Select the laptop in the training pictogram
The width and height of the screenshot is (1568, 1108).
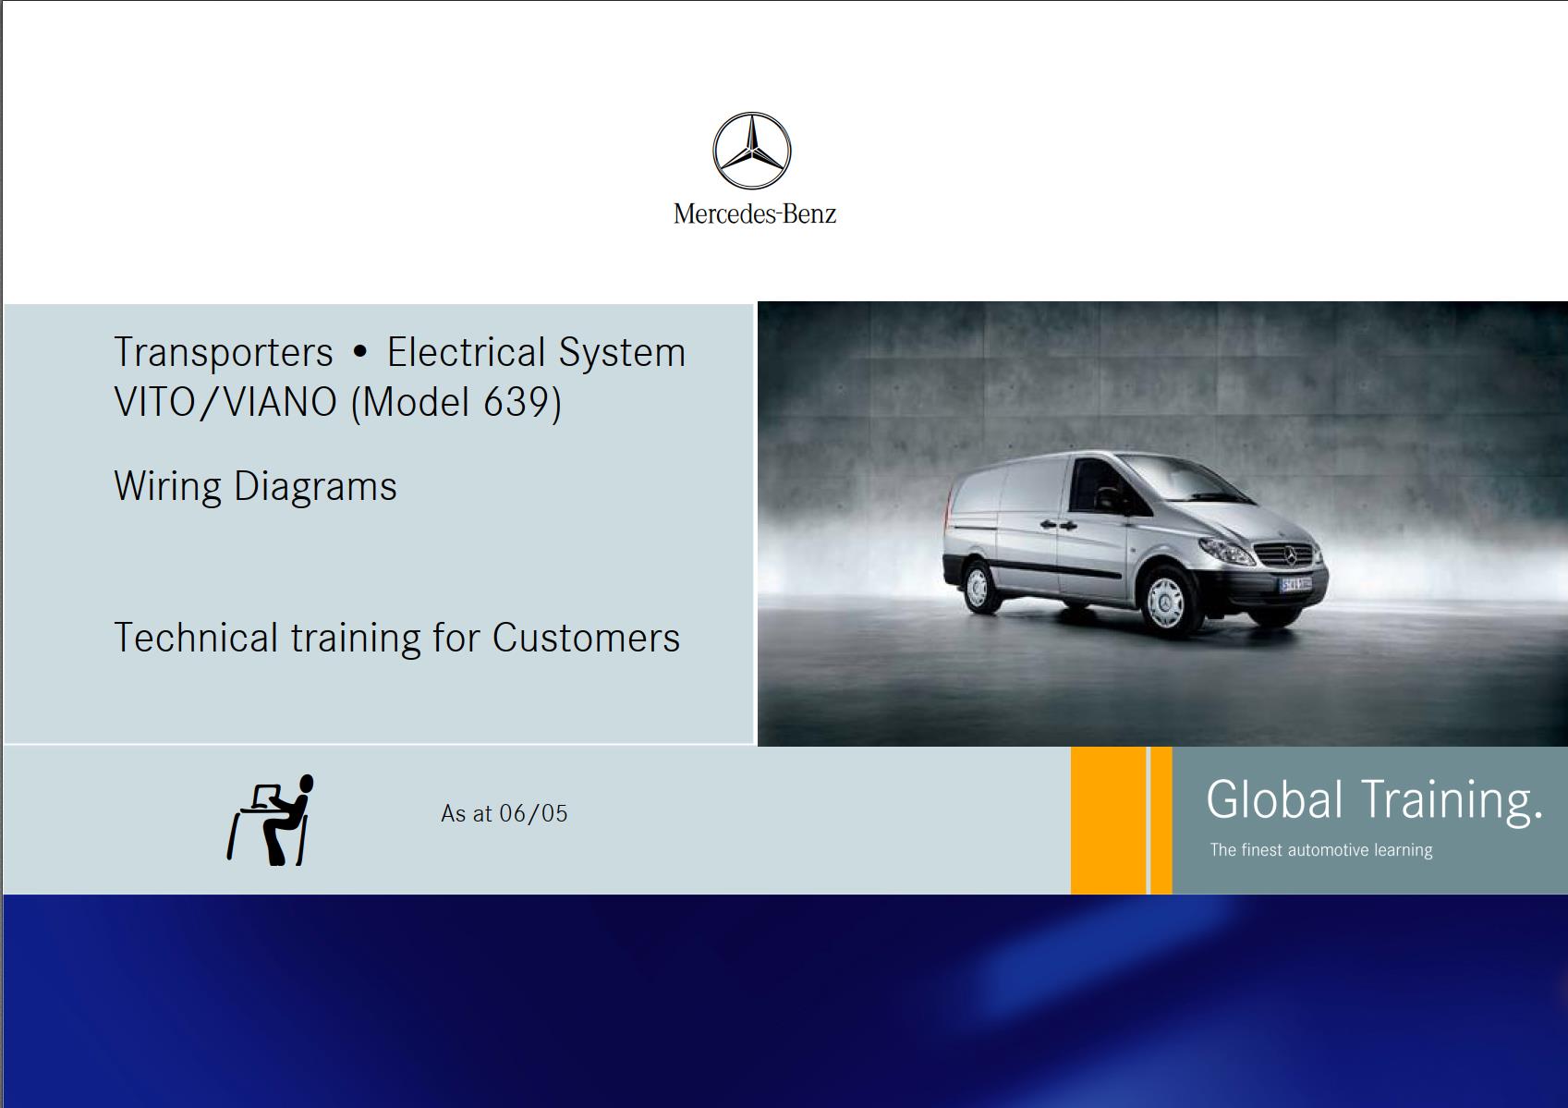click(x=265, y=798)
